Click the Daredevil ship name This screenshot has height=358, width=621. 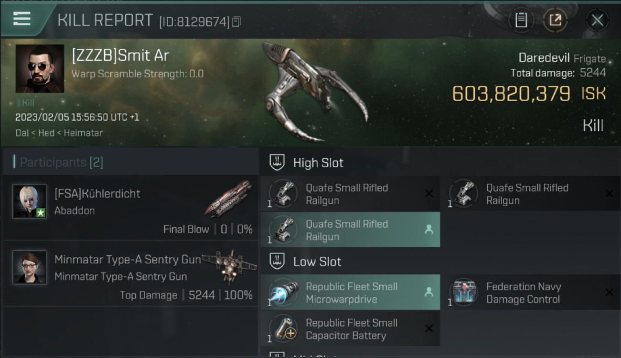pos(544,58)
